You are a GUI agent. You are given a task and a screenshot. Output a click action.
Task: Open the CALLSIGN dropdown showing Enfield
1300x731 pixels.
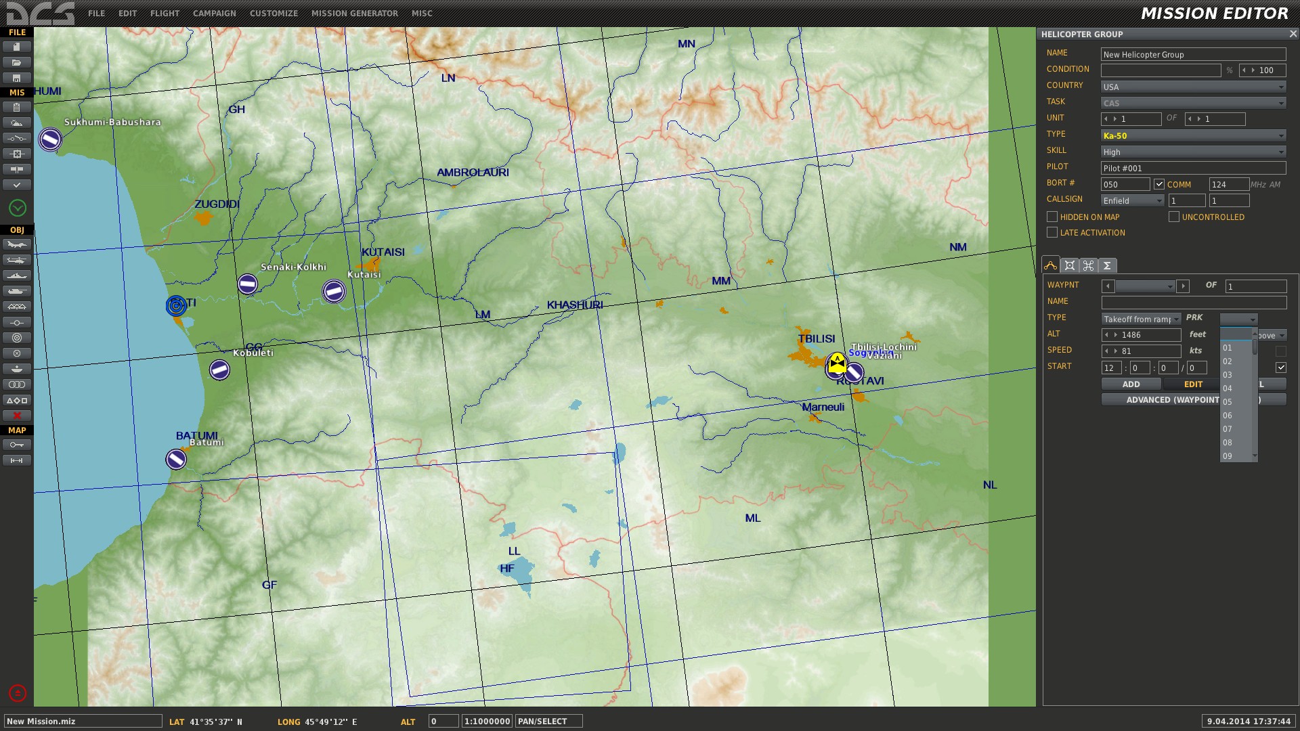tap(1132, 200)
